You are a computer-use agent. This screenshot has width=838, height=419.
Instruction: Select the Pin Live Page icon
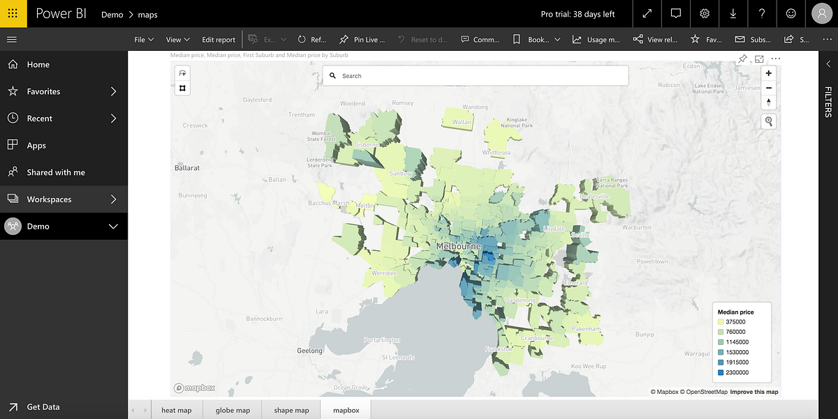346,39
